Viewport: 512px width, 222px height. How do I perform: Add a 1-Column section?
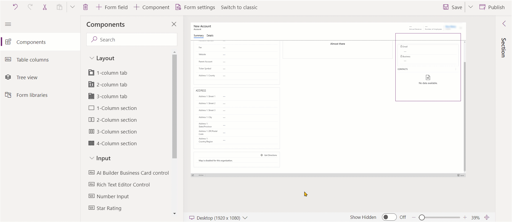113,108
